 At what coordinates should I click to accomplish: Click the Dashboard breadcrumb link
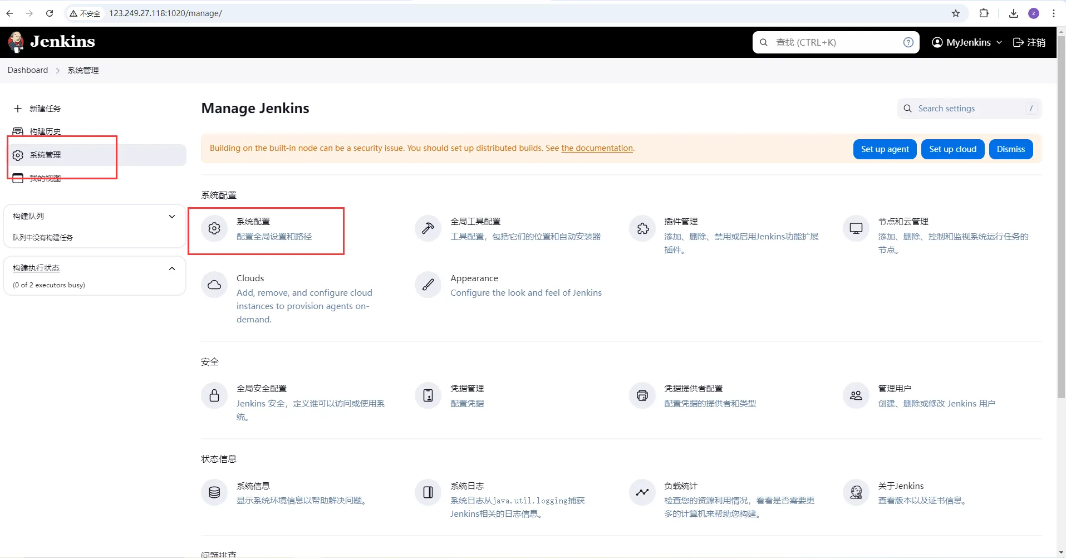click(x=28, y=70)
